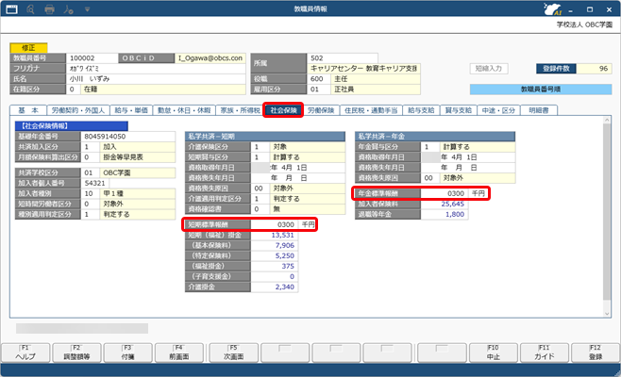The width and height of the screenshot is (621, 377).
Task: Click the 教職員番号順 sort bar
Action: (541, 90)
